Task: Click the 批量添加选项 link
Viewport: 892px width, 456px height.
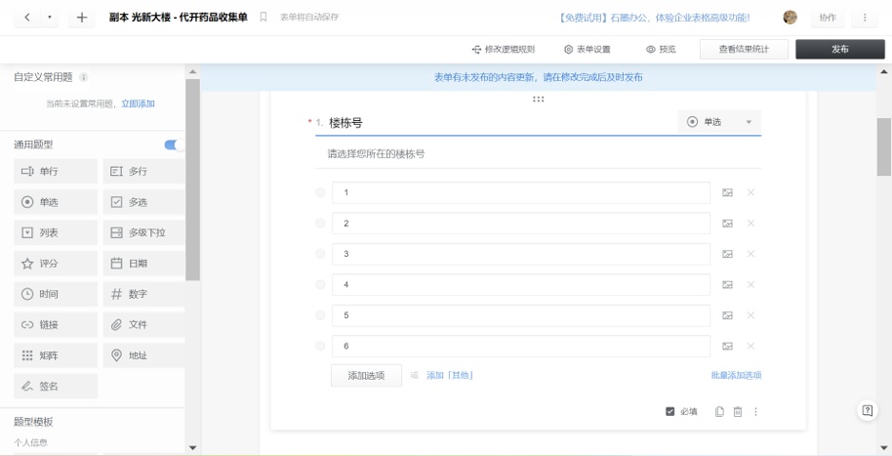Action: point(736,375)
